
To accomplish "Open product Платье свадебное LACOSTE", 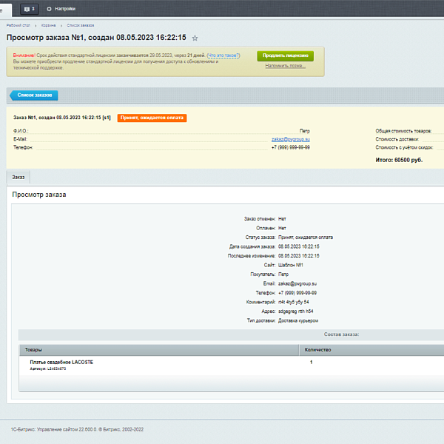I will point(61,362).
